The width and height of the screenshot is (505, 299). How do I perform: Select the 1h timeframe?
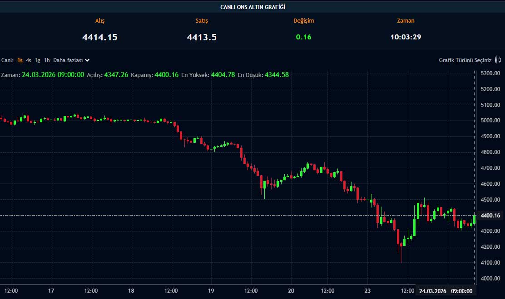pyautogui.click(x=47, y=60)
